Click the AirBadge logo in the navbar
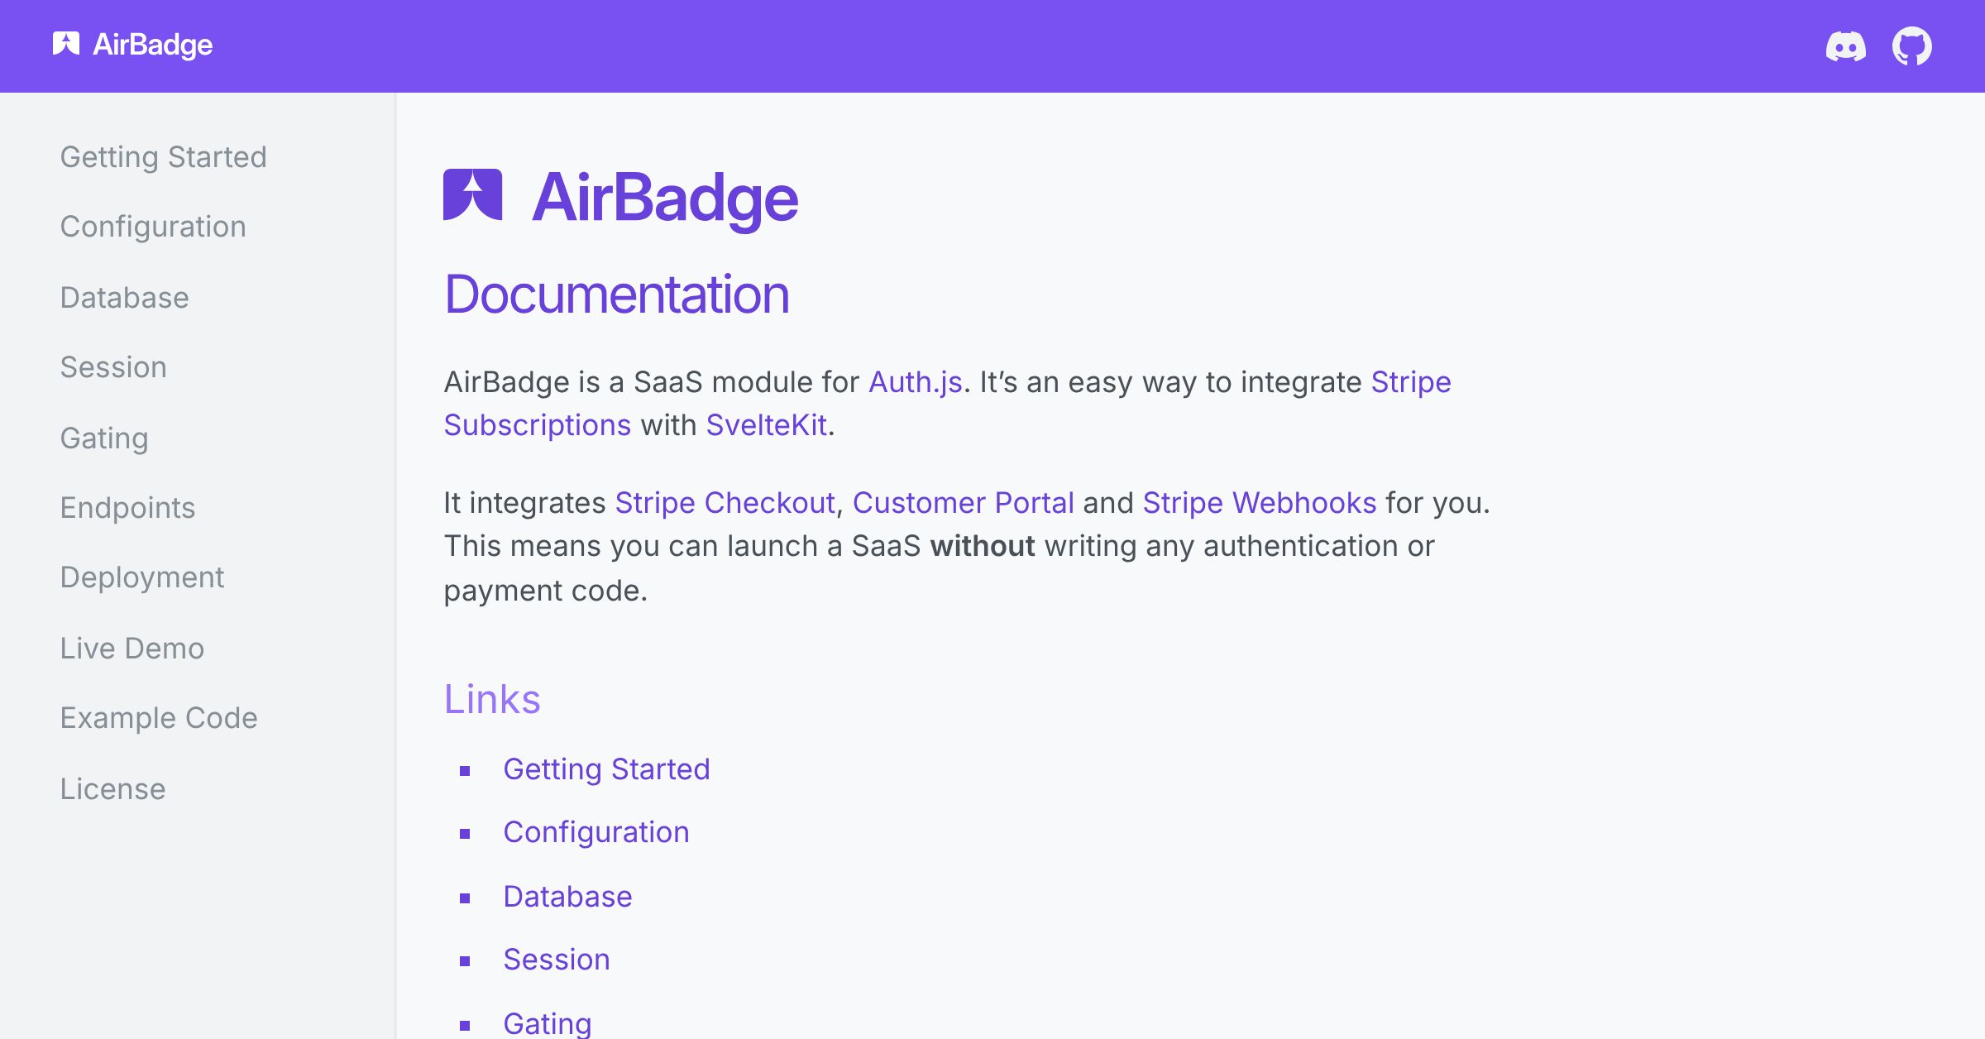 (x=132, y=45)
